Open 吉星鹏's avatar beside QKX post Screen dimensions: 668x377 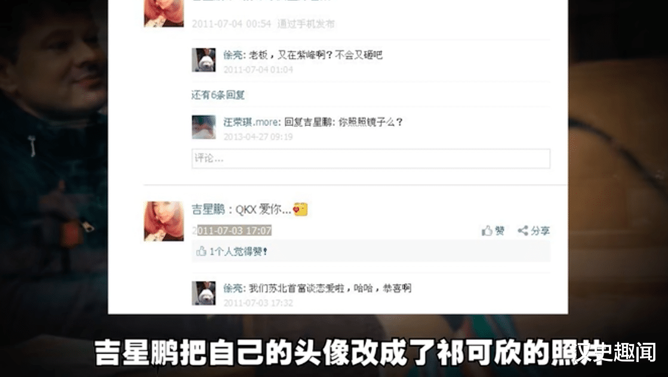click(164, 221)
